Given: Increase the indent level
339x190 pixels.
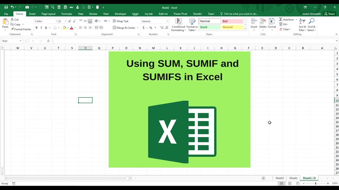Looking at the screenshot, I should [x=101, y=28].
